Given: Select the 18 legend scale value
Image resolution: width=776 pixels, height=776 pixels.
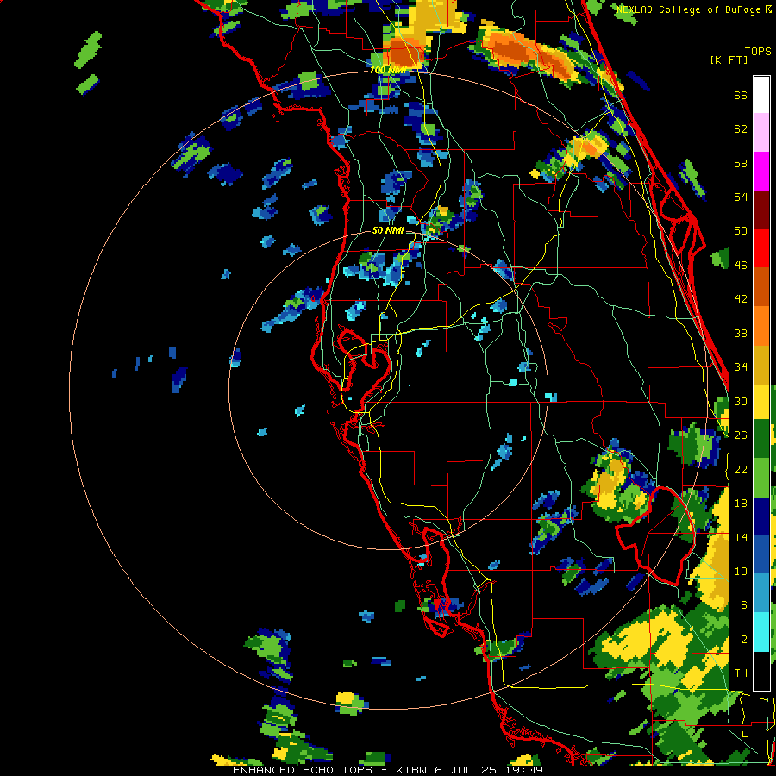Looking at the screenshot, I should (x=741, y=504).
